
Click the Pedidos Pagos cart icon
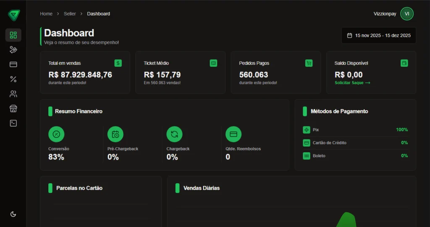(309, 63)
